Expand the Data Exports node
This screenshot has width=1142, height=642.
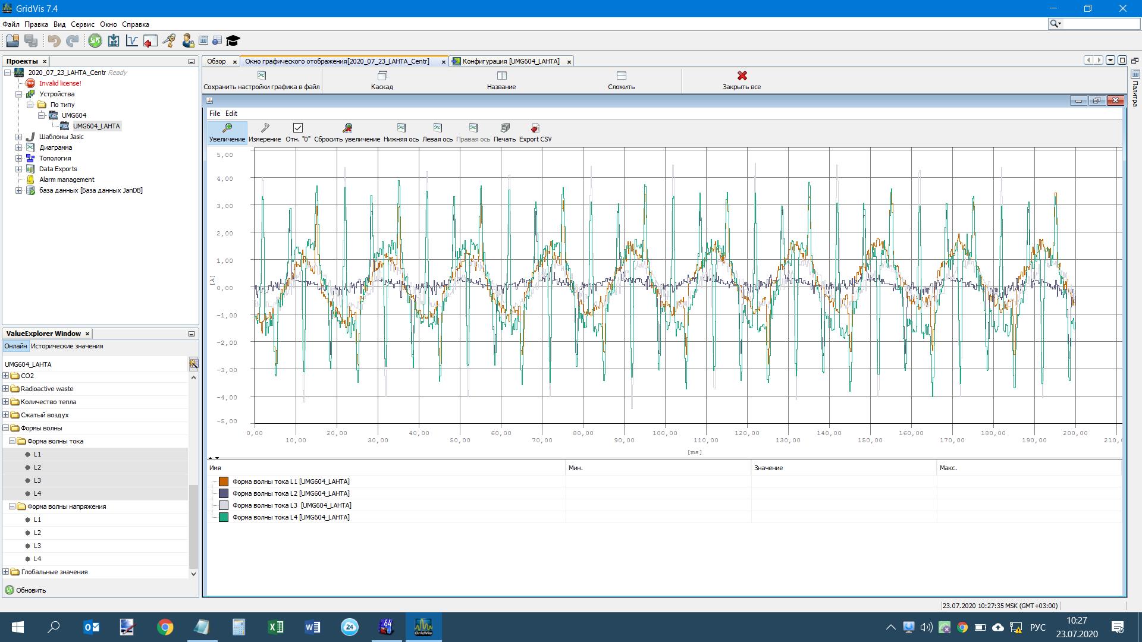click(18, 169)
